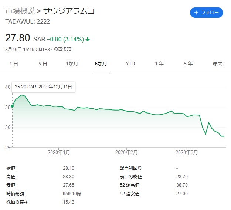The width and height of the screenshot is (231, 210).
Task: Switch to the 5日 tab
Action: [43, 64]
